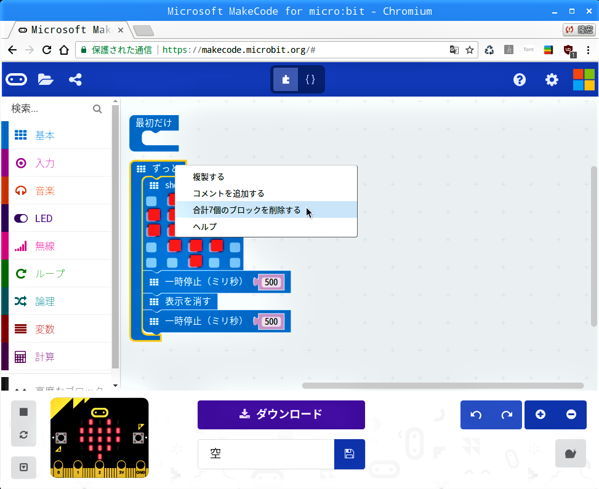
Task: Open the ループ block category
Action: tap(57, 274)
